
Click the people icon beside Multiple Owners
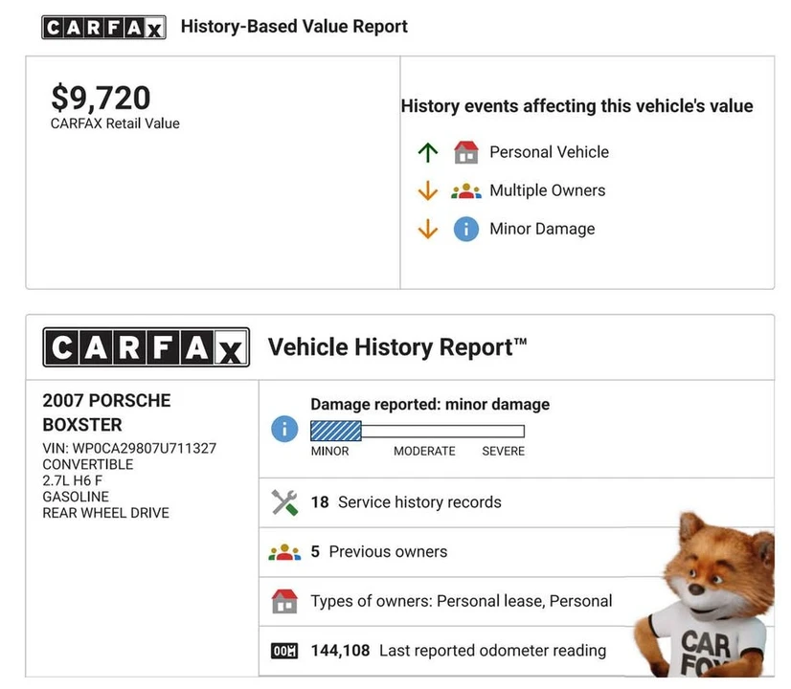click(x=466, y=191)
